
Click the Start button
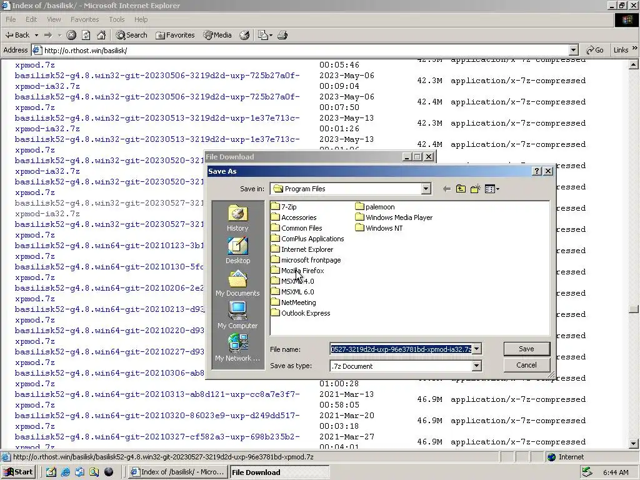coord(18,472)
